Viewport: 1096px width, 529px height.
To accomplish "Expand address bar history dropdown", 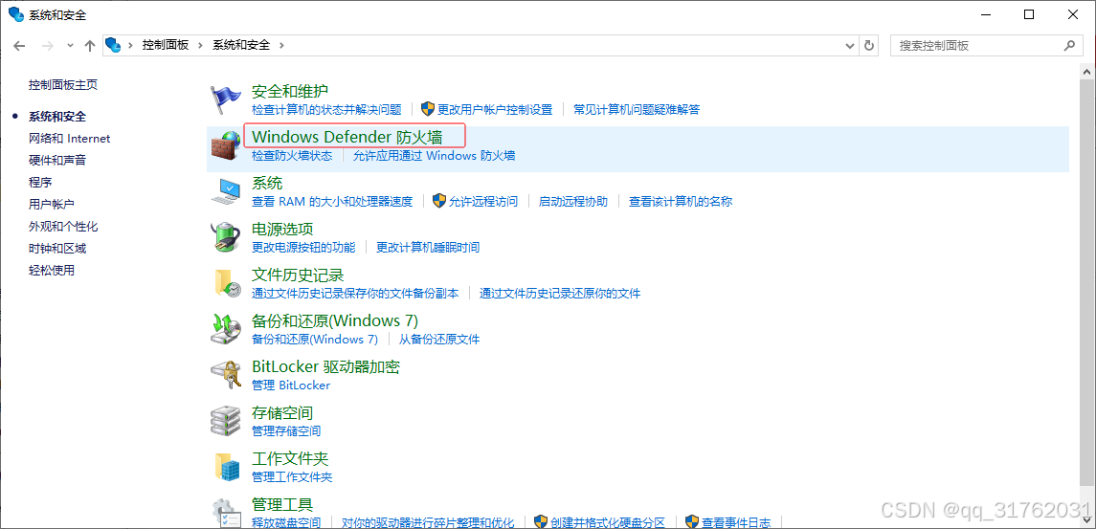I will point(850,45).
